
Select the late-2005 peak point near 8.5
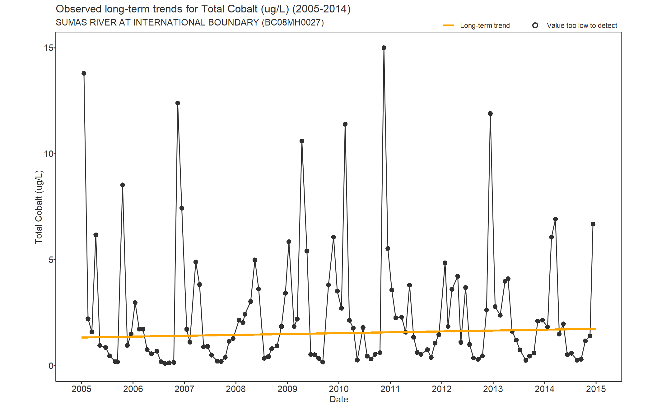click(x=123, y=185)
